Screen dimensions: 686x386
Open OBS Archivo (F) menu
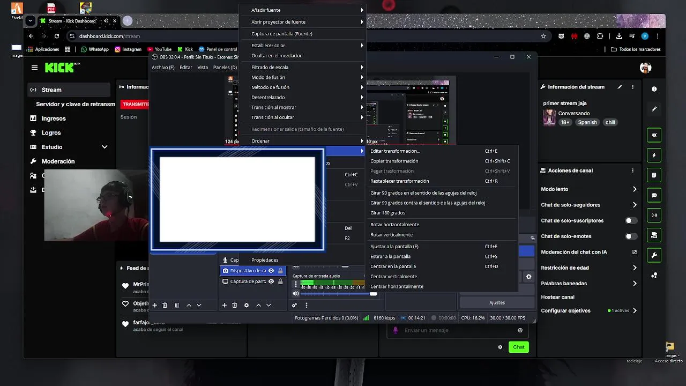click(x=163, y=68)
